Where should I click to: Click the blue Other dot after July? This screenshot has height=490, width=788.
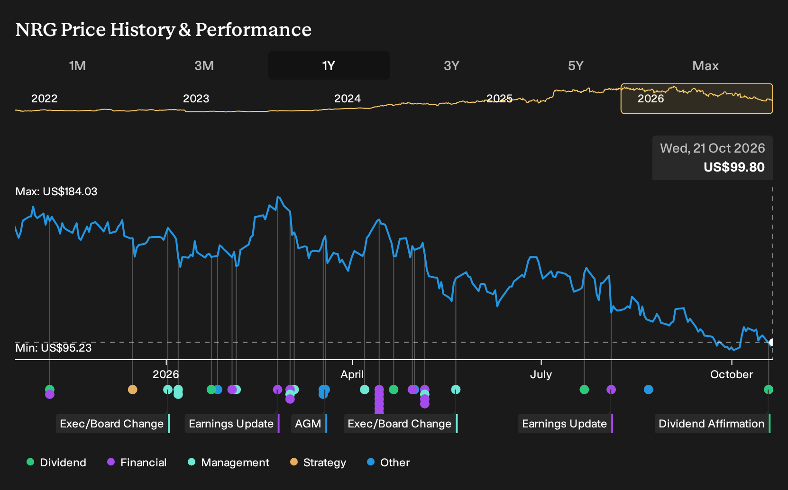click(x=649, y=390)
